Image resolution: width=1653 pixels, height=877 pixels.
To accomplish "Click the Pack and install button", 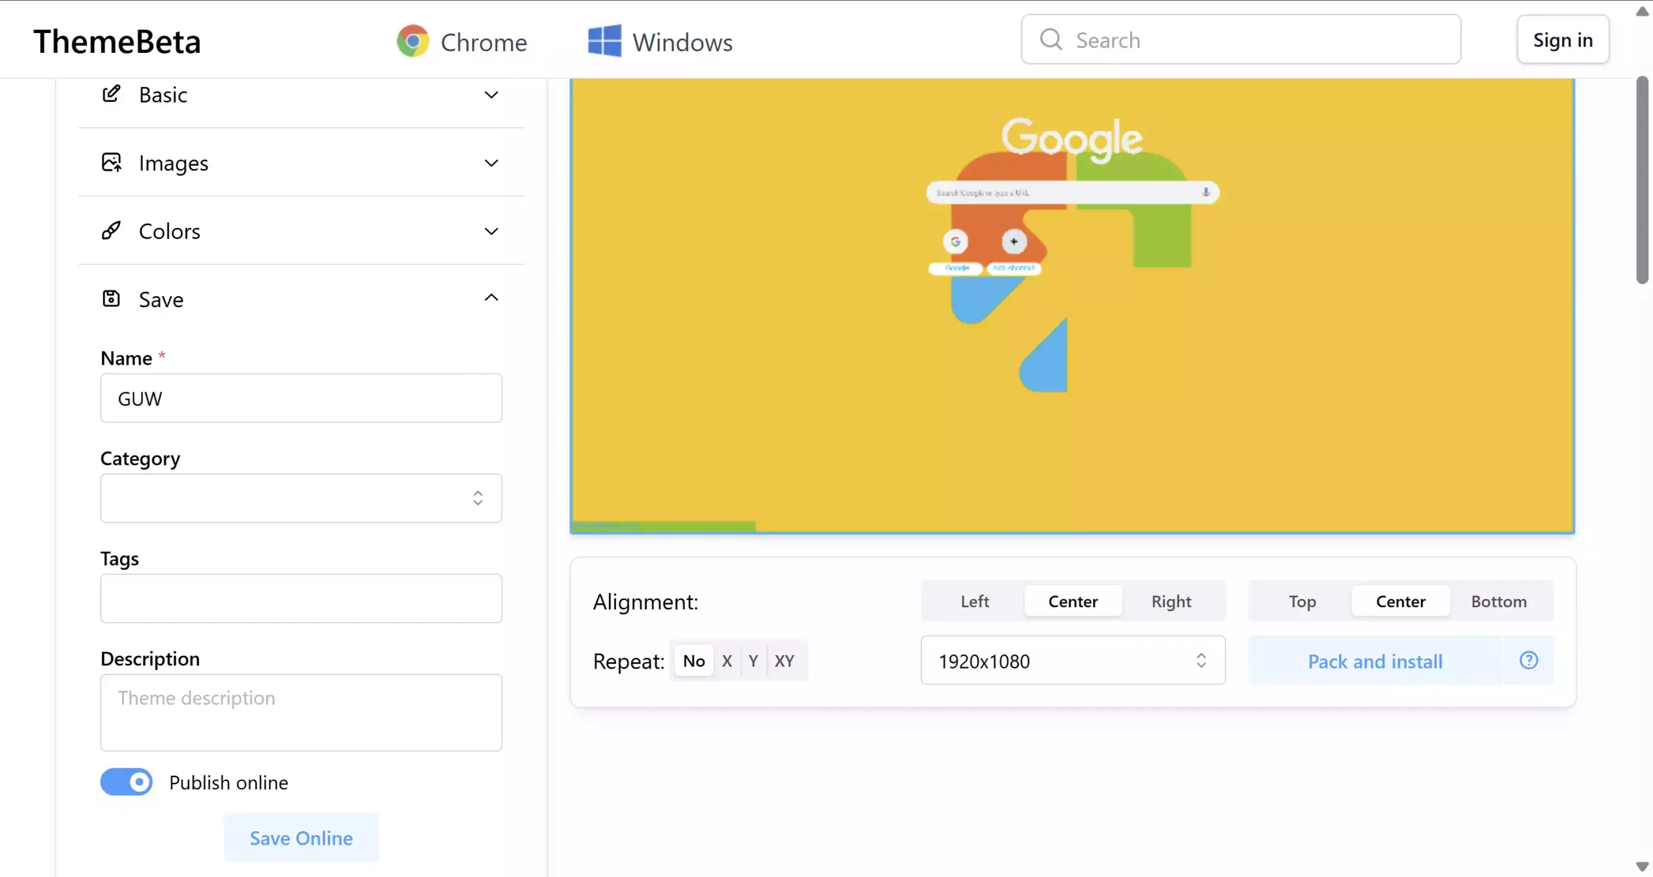I will point(1374,660).
